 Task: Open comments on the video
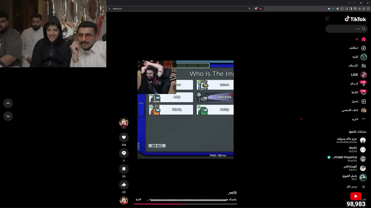(124, 153)
